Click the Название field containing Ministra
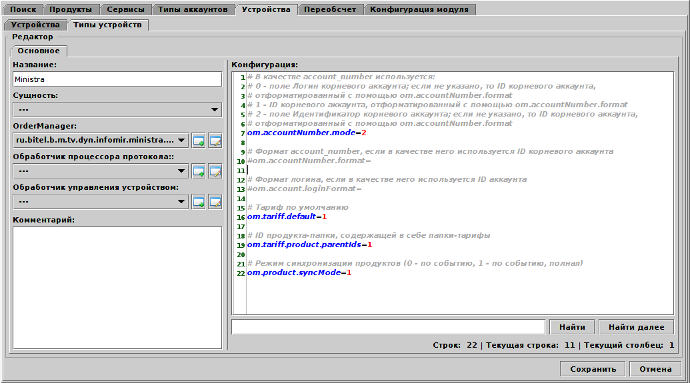This screenshot has height=383, width=690. (x=117, y=79)
